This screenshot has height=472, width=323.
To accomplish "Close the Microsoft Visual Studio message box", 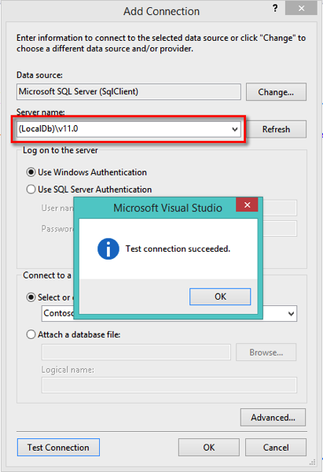I will click(x=247, y=205).
